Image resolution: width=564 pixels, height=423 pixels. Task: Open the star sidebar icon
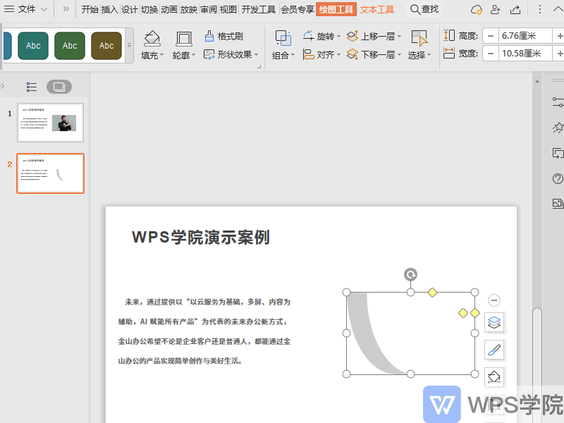tap(558, 128)
